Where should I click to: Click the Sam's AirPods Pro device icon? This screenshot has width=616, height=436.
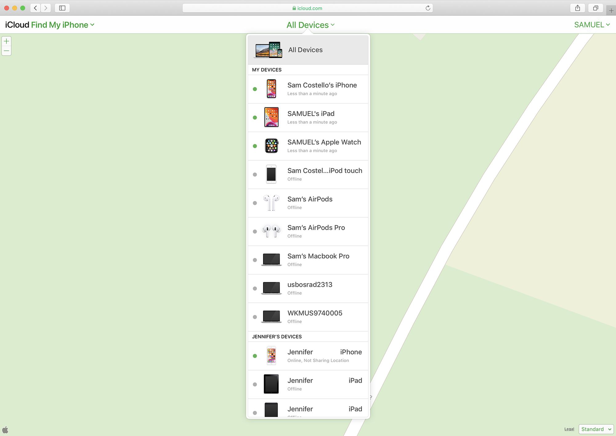point(272,231)
